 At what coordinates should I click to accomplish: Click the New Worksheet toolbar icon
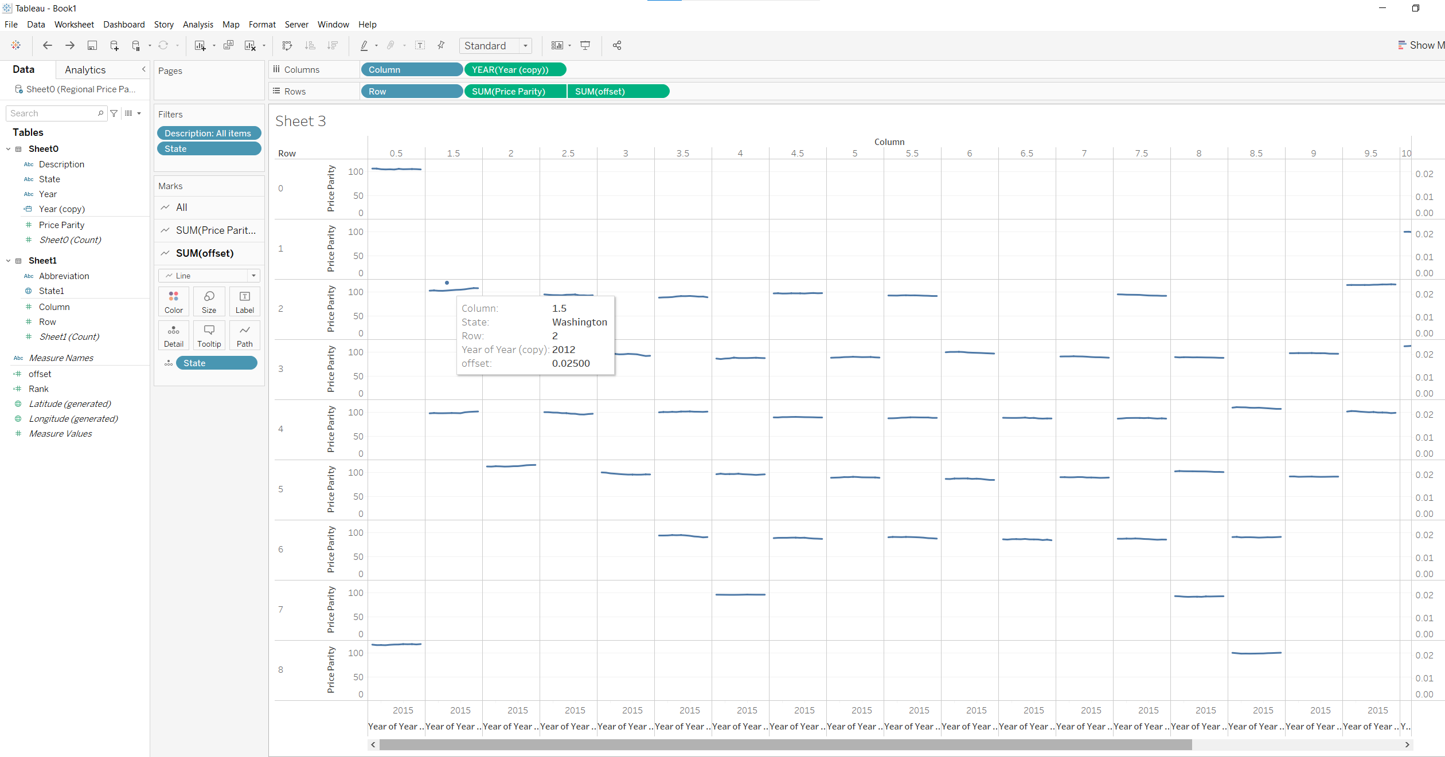tap(200, 46)
